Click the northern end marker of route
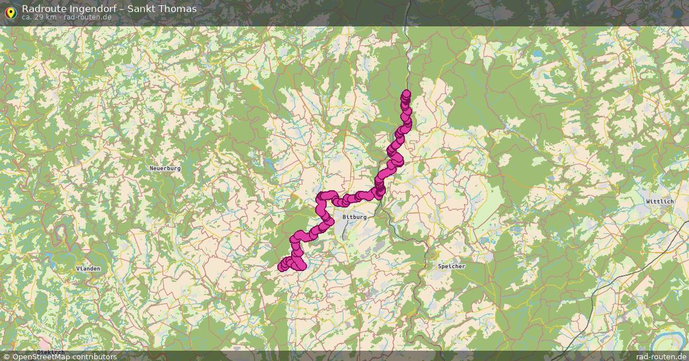 click(x=407, y=94)
